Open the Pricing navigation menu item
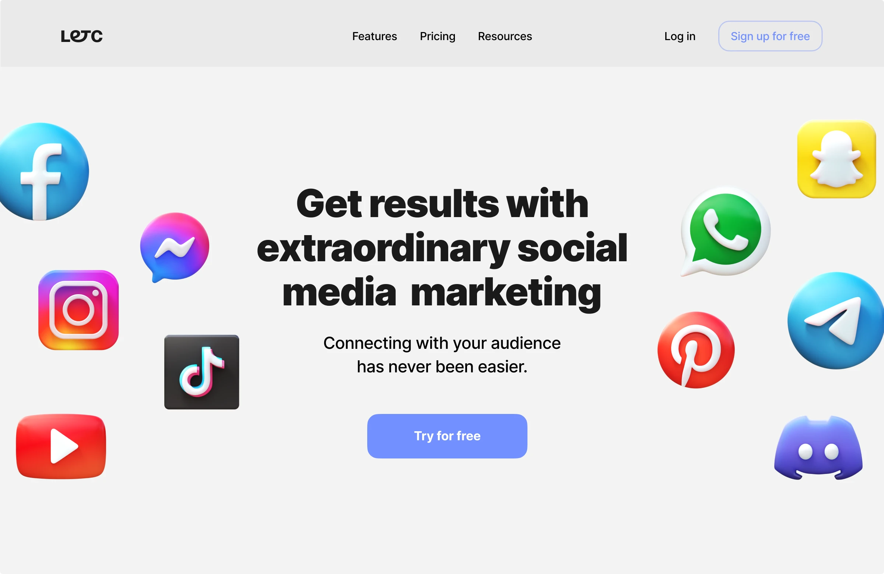This screenshot has height=574, width=884. (437, 36)
